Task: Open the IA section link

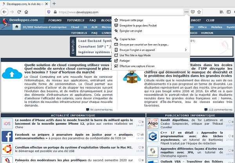Action: [x=85, y=27]
